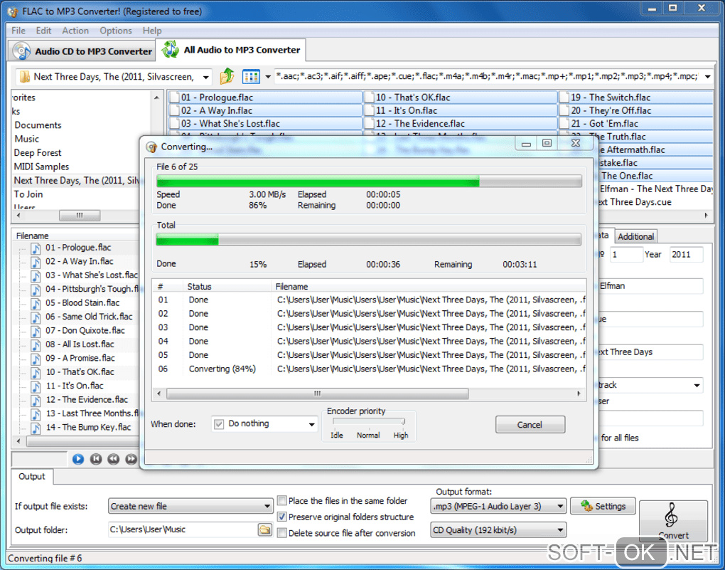Select the Documents folder in tree

point(38,125)
